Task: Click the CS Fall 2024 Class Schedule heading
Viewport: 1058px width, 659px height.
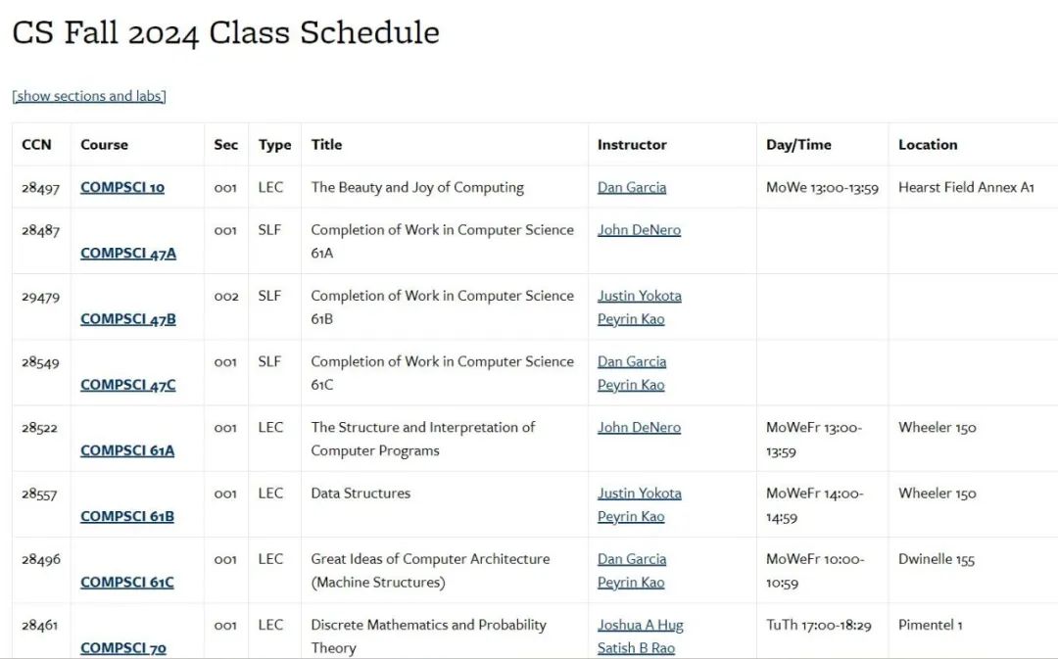Action: tap(226, 33)
